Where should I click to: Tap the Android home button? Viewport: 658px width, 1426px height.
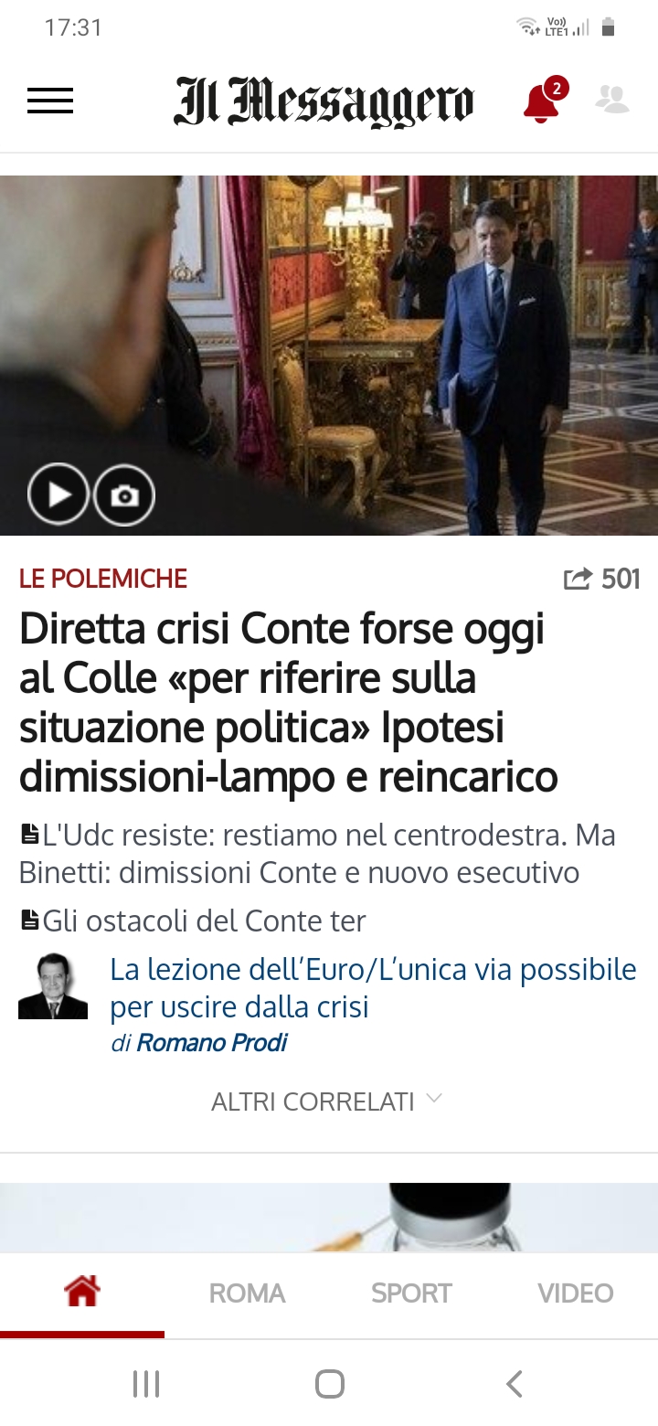(x=329, y=1384)
